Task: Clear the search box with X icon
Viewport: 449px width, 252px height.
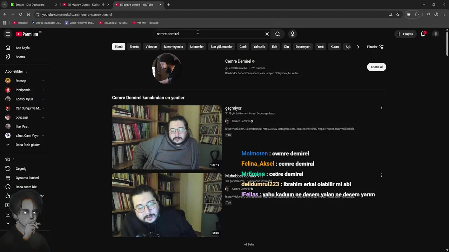Action: [x=267, y=34]
